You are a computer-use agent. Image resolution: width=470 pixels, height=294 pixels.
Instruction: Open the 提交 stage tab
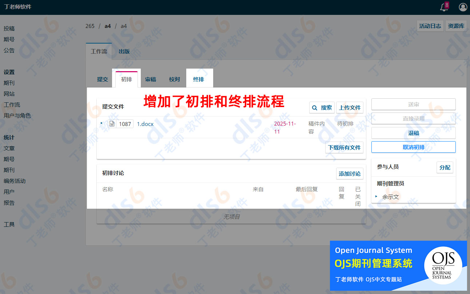103,78
